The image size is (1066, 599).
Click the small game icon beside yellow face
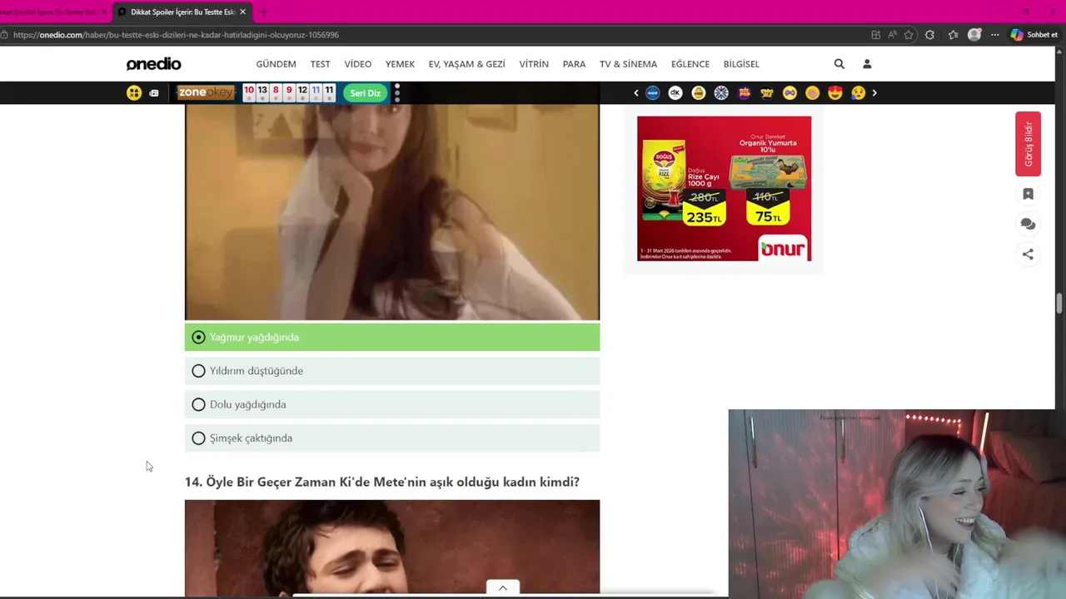coord(154,93)
